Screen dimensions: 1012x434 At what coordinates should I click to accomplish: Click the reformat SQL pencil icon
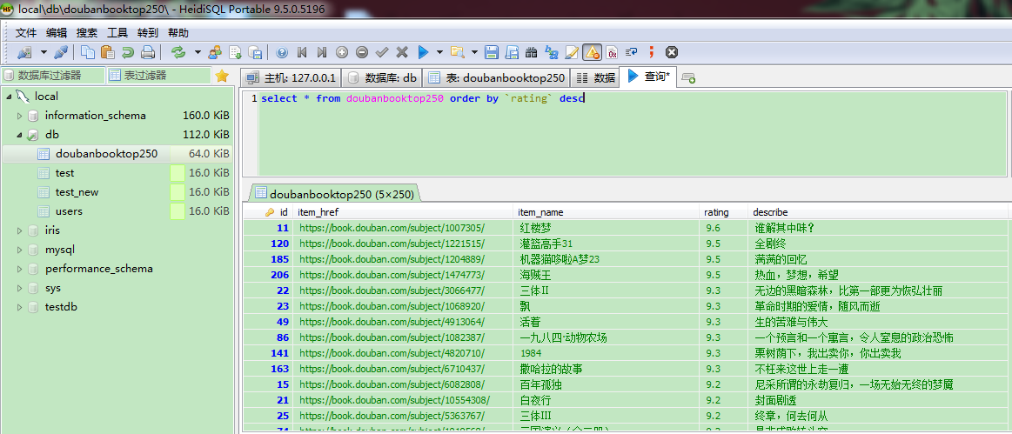[572, 52]
